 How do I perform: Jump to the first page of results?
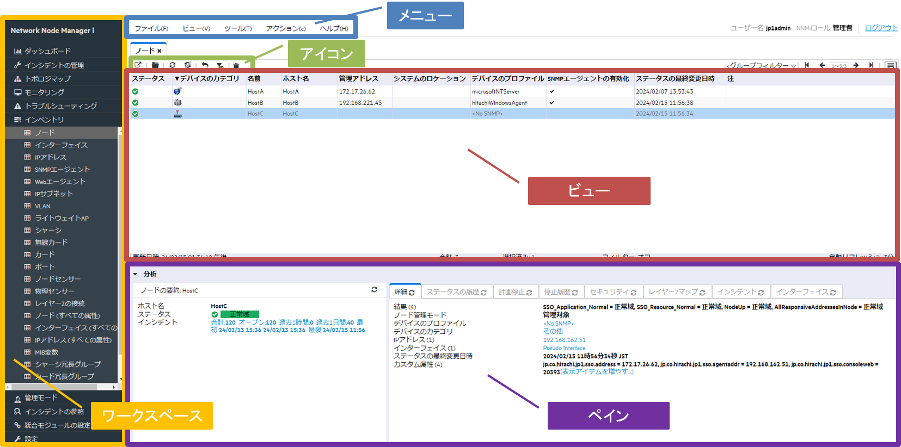click(807, 65)
